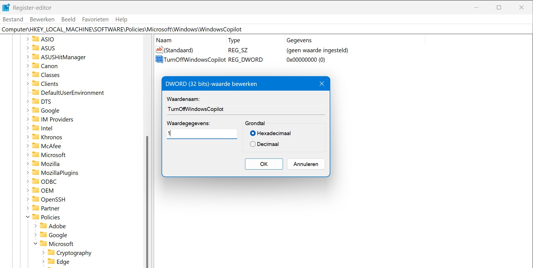Open the Bestand menu

[x=13, y=19]
